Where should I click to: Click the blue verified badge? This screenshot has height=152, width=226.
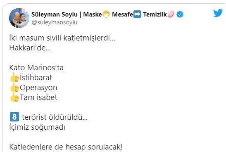[x=180, y=14]
